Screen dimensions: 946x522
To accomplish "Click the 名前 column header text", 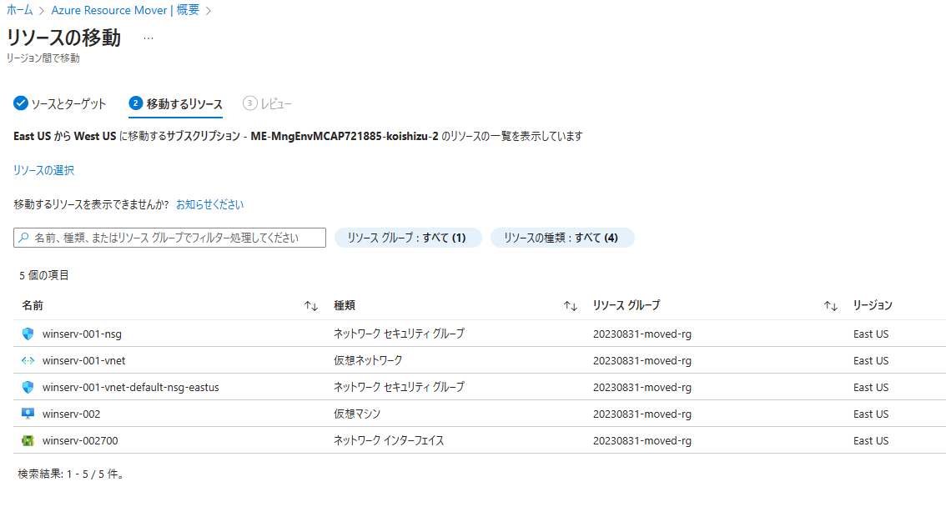I will [x=33, y=305].
